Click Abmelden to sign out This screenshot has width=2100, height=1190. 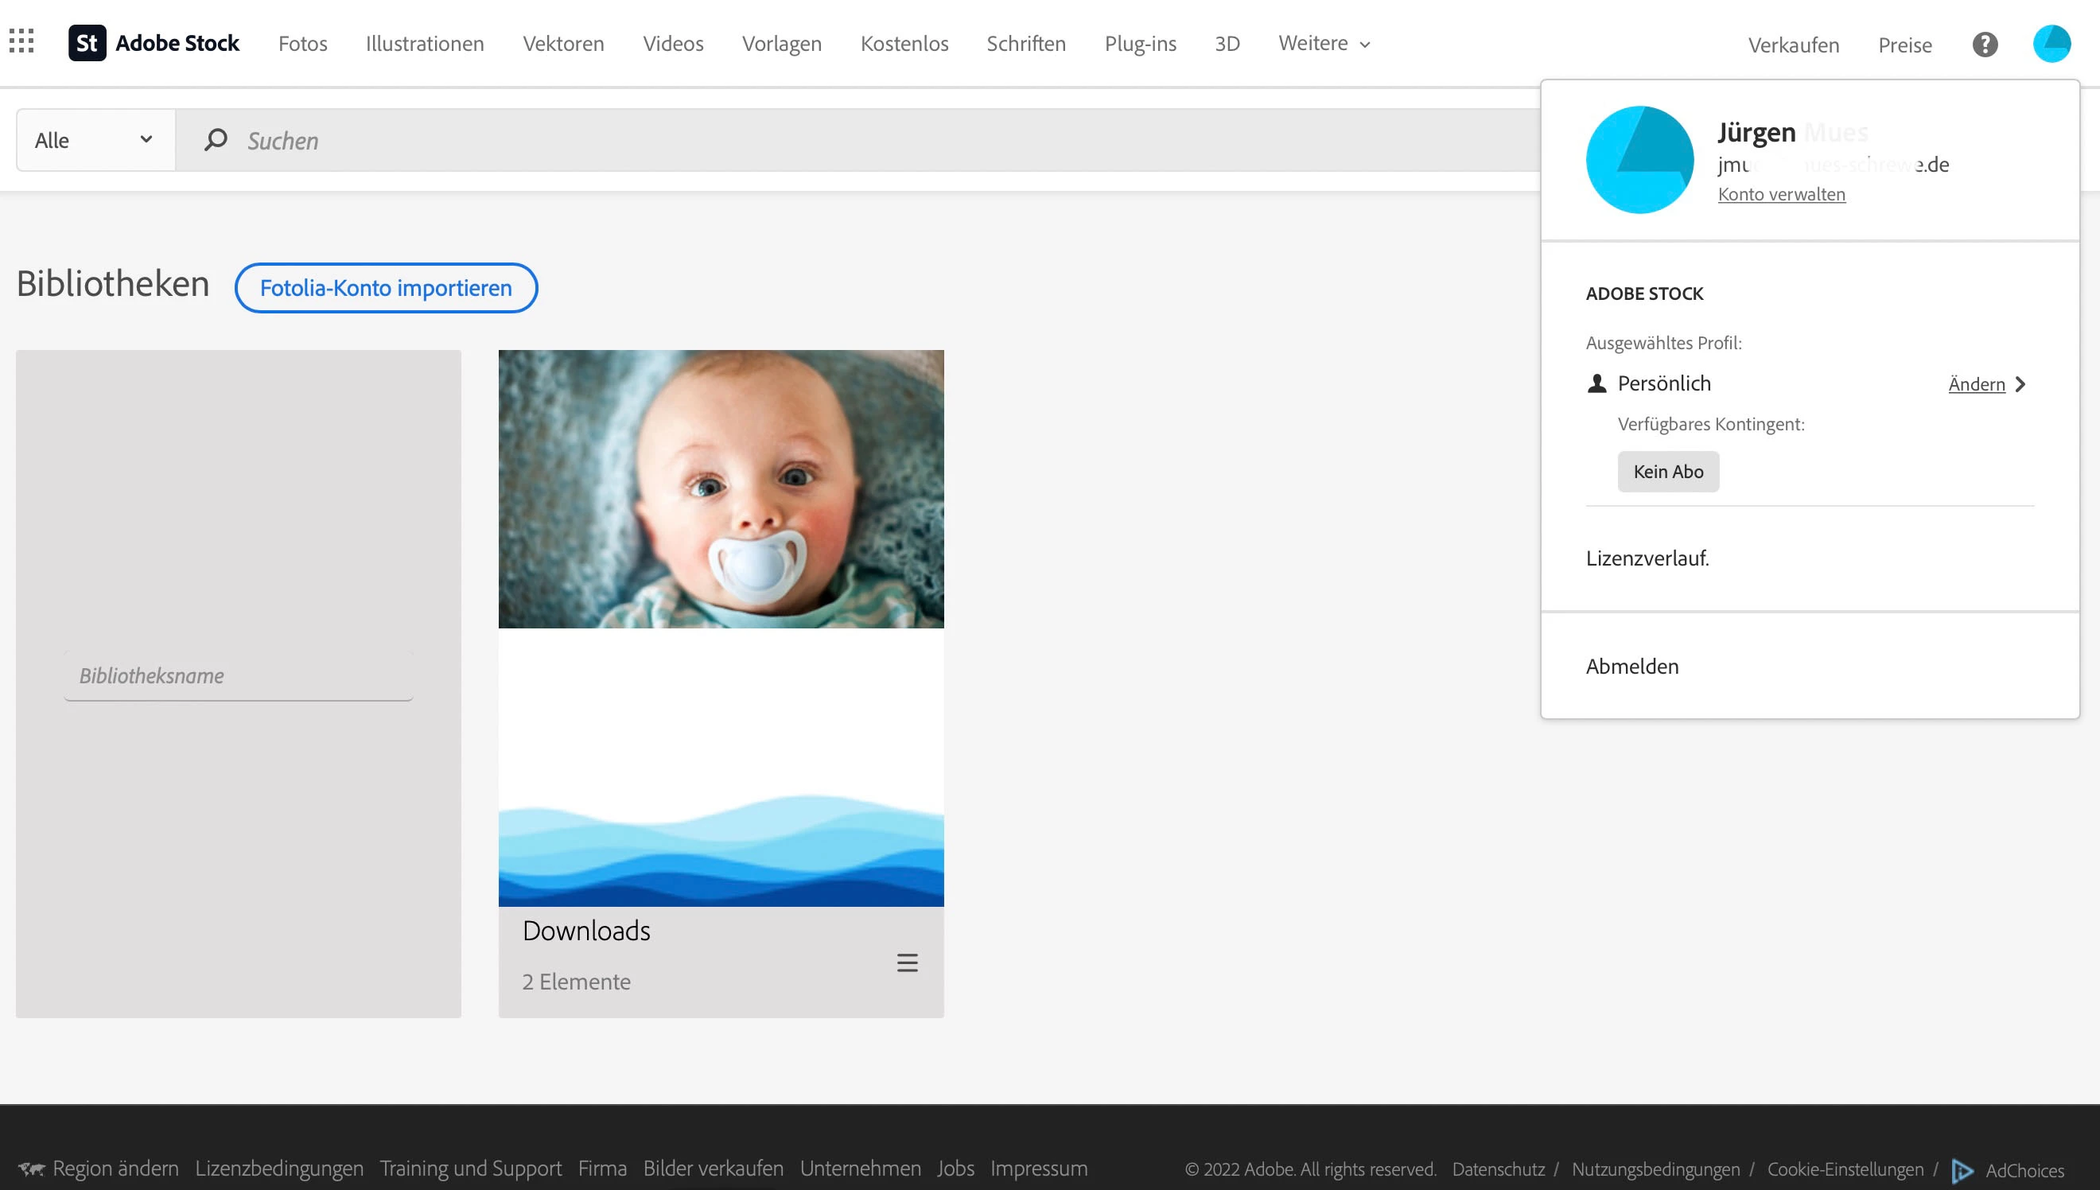tap(1631, 666)
